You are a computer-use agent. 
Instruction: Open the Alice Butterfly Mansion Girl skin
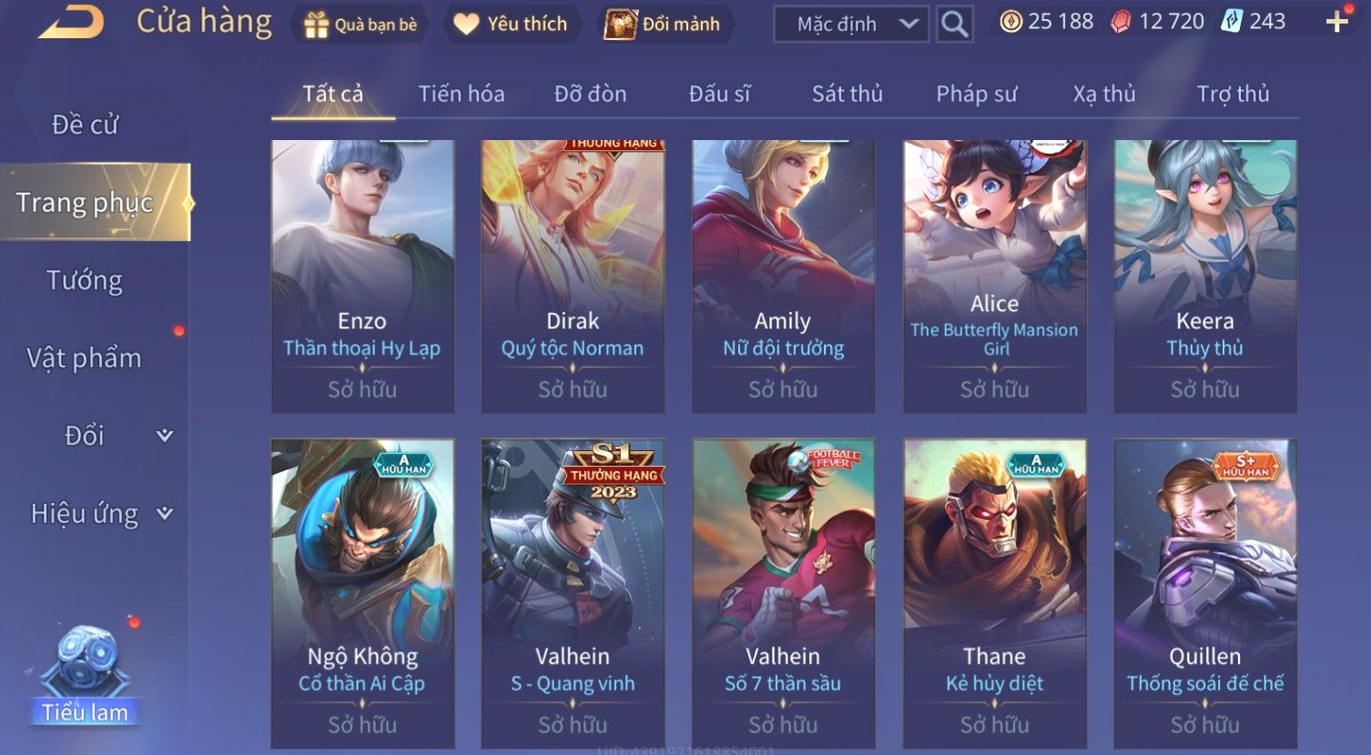click(994, 277)
